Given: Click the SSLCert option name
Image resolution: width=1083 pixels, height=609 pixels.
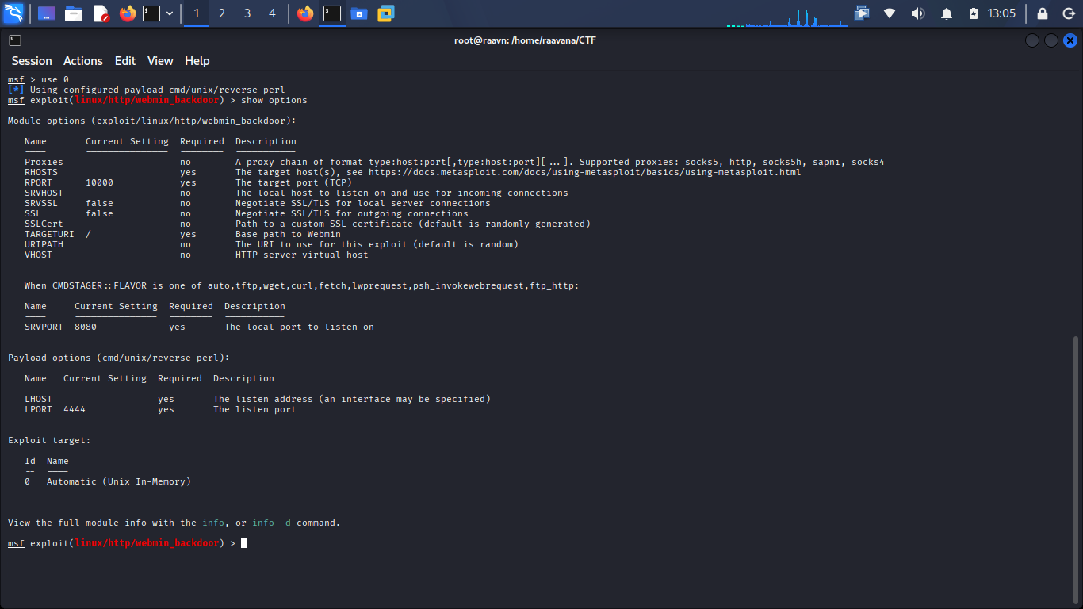Looking at the screenshot, I should (x=44, y=224).
